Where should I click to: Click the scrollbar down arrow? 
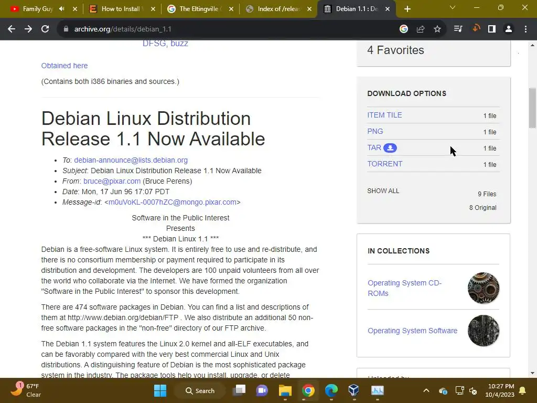(532, 373)
